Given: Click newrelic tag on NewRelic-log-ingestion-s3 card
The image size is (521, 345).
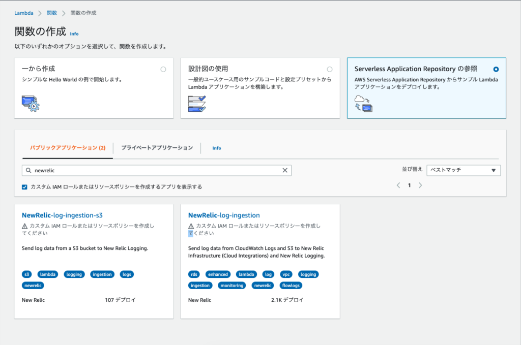Looking at the screenshot, I should point(33,285).
